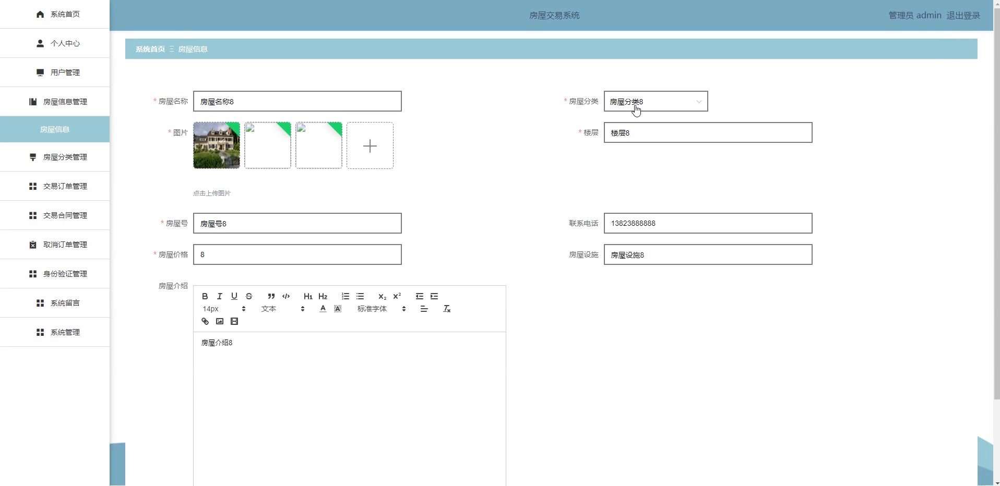Select the uploaded house photo thumbnail
1000x486 pixels.
(x=217, y=145)
